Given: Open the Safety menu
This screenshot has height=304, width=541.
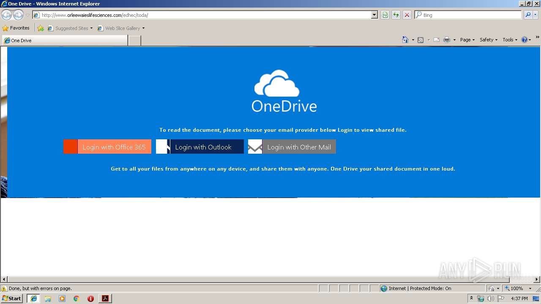Looking at the screenshot, I should click(x=489, y=40).
